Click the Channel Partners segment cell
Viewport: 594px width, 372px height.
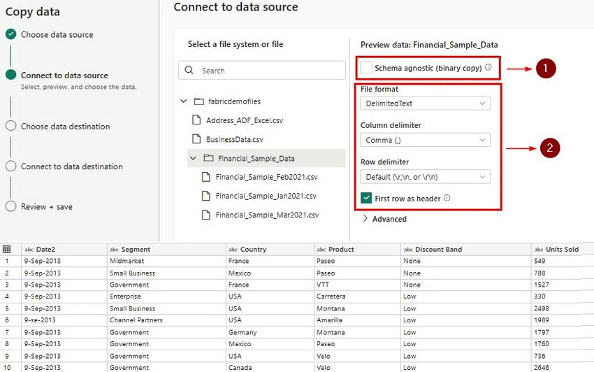tap(166, 320)
